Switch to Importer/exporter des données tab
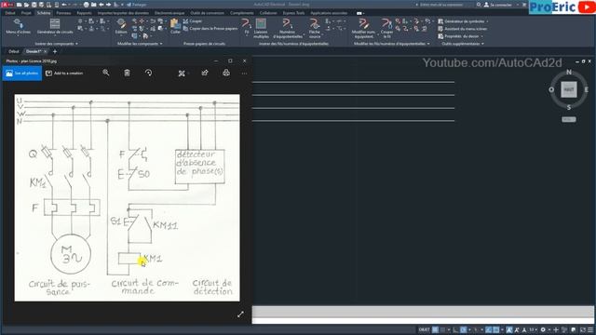Viewport: 596px width, 335px height. pos(123,13)
